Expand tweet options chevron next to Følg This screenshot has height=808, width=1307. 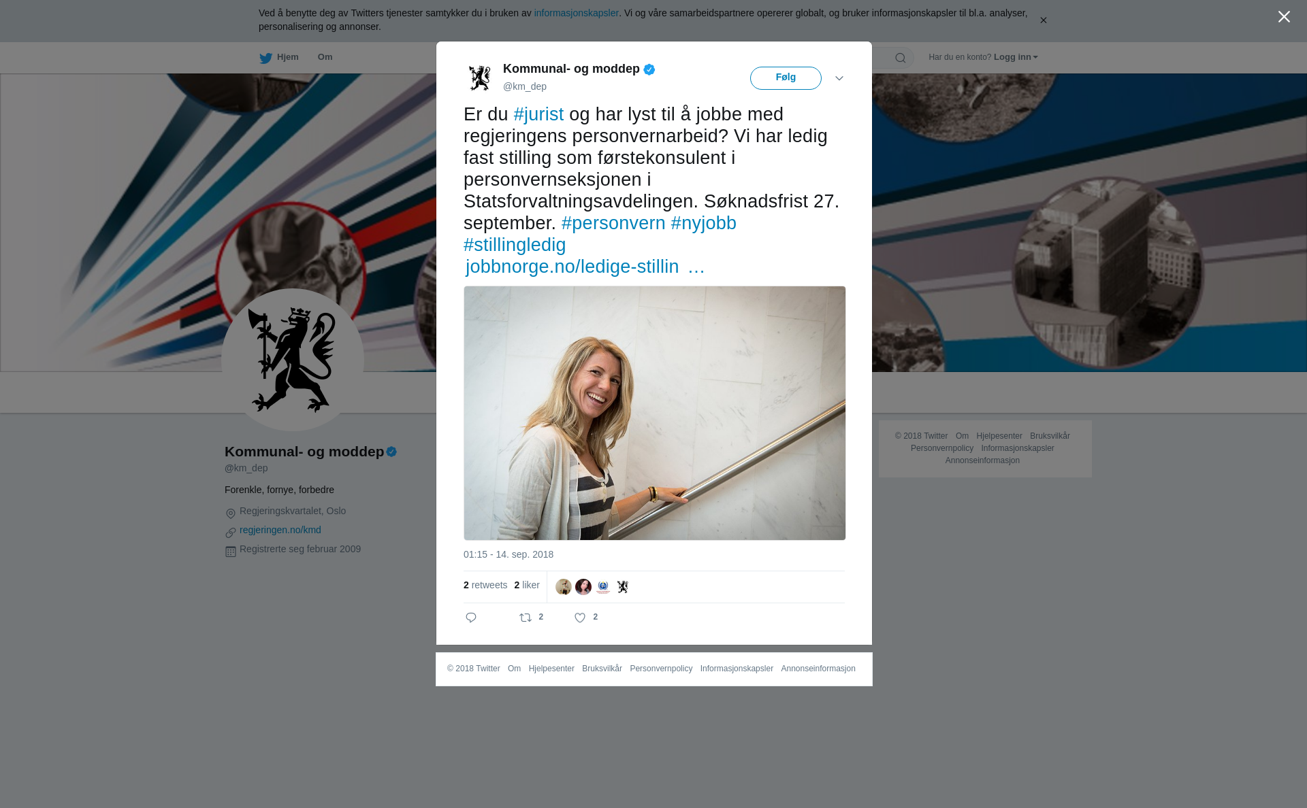tap(839, 78)
